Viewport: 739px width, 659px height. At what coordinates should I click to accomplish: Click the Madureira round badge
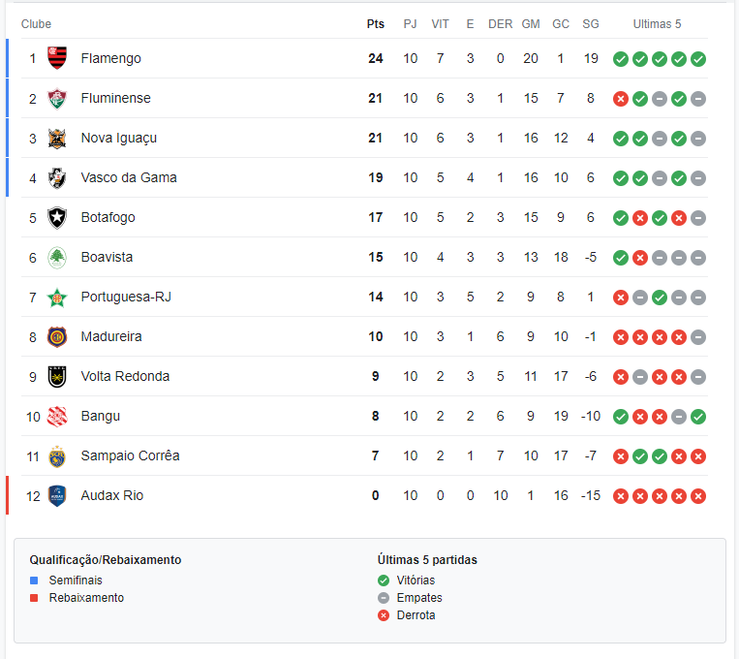pyautogui.click(x=57, y=337)
